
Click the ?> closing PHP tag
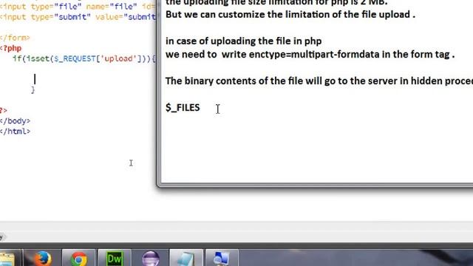4,110
